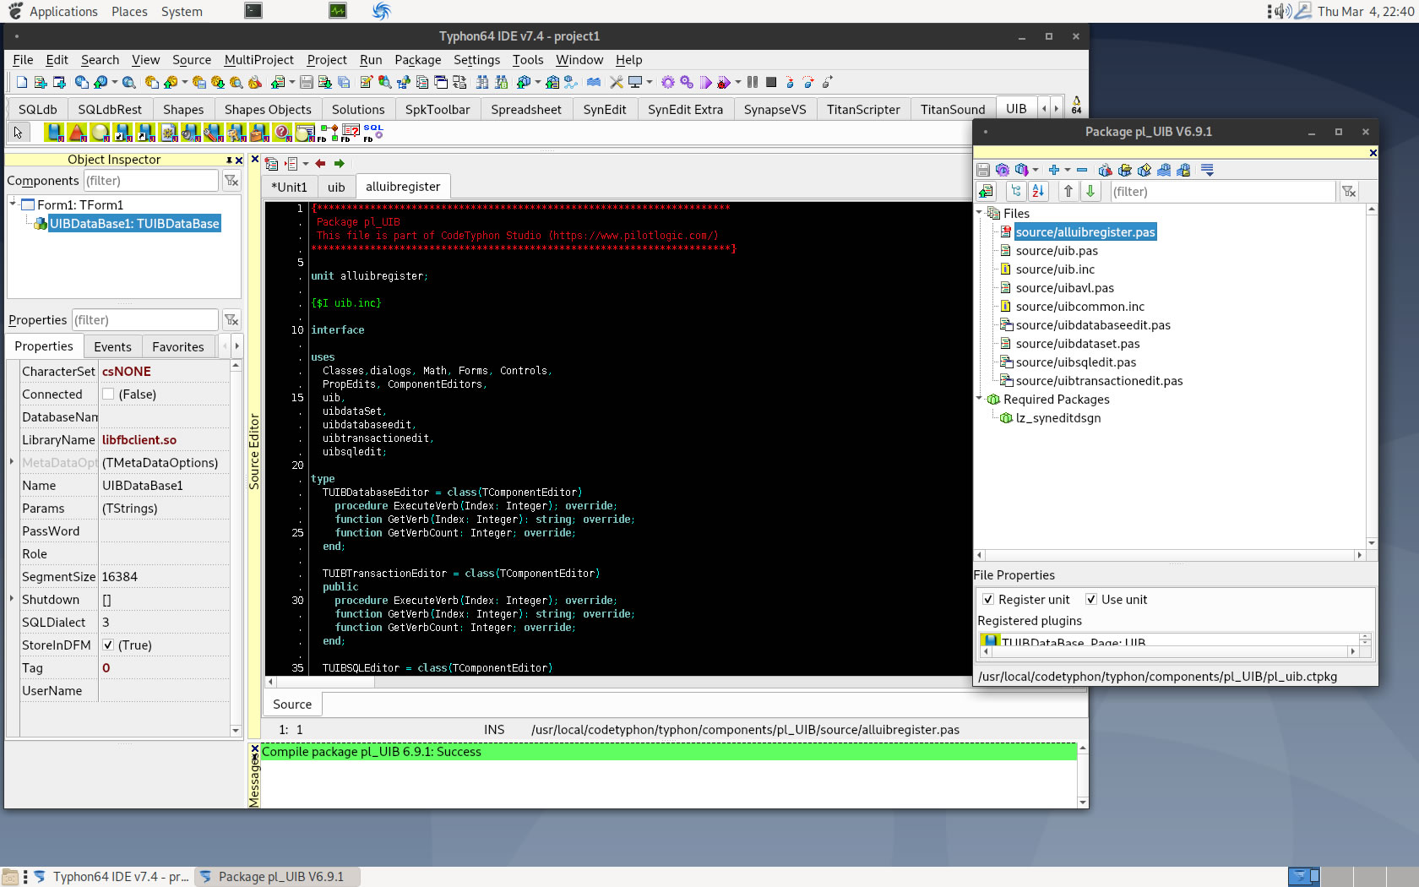This screenshot has width=1419, height=887.
Task: Select UIBDataBase1: TUIBDataBase in component tree
Action: pyautogui.click(x=134, y=223)
